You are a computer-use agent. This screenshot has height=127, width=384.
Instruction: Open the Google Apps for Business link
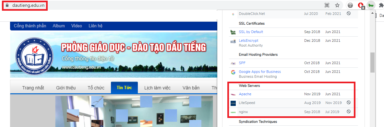[259, 72]
